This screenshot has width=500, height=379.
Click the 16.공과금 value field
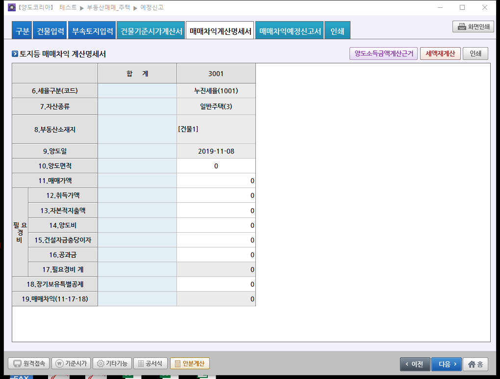(x=216, y=255)
